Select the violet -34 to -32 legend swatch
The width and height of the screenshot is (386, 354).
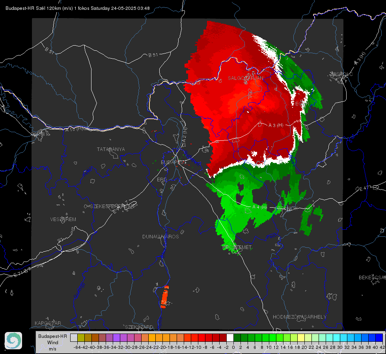pyautogui.click(x=116, y=337)
